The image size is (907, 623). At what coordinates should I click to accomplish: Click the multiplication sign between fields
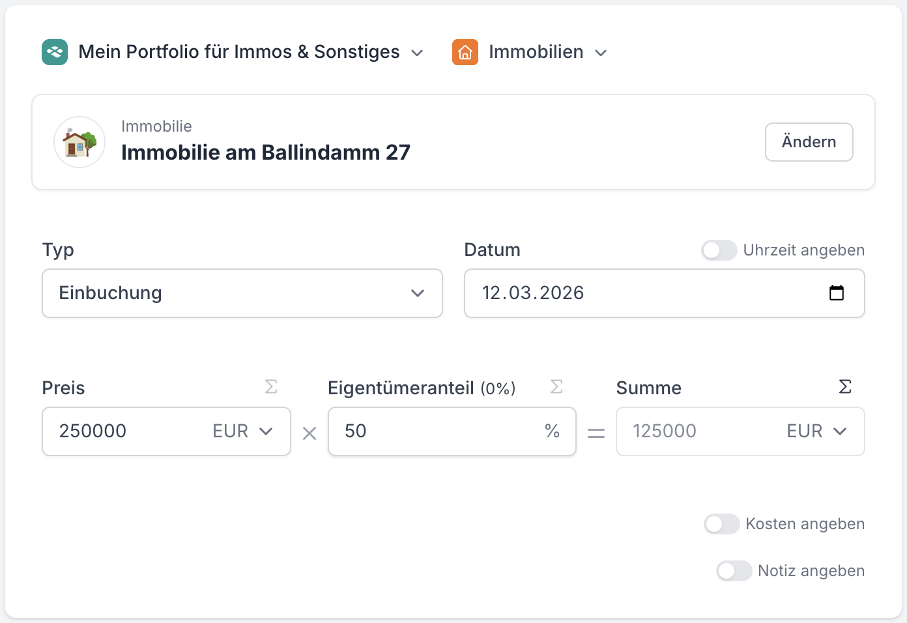[310, 433]
